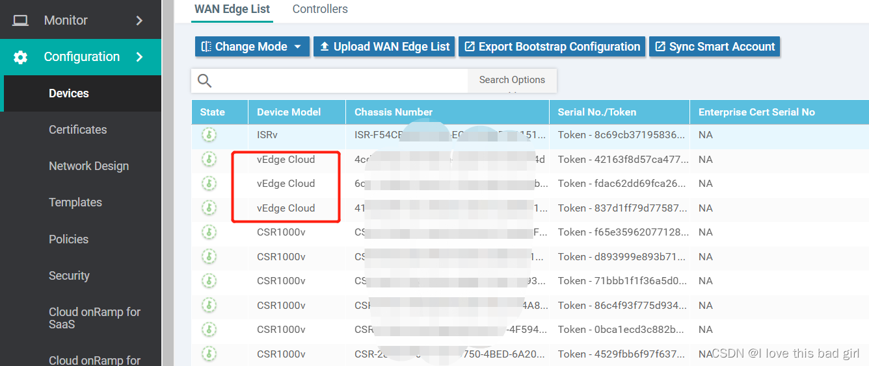Sort by Device Model column header

click(289, 112)
